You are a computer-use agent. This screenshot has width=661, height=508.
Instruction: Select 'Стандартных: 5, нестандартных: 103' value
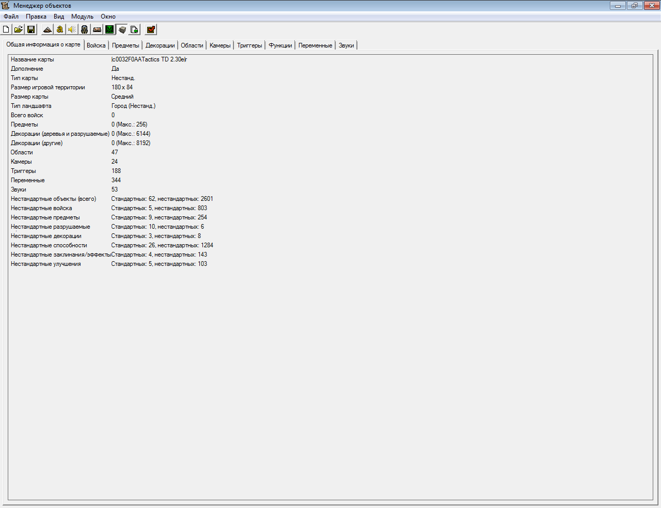159,264
